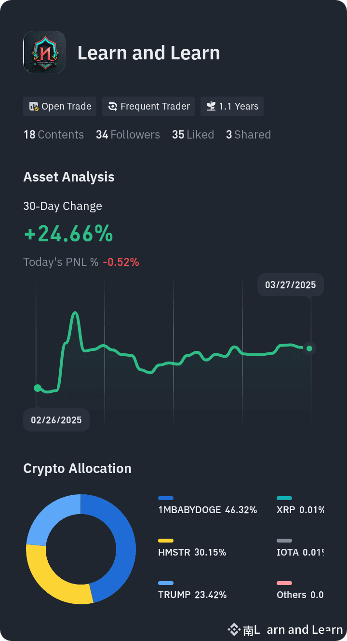Click the HMSTR yellow legend swatch
This screenshot has width=347, height=641.
pyautogui.click(x=166, y=541)
